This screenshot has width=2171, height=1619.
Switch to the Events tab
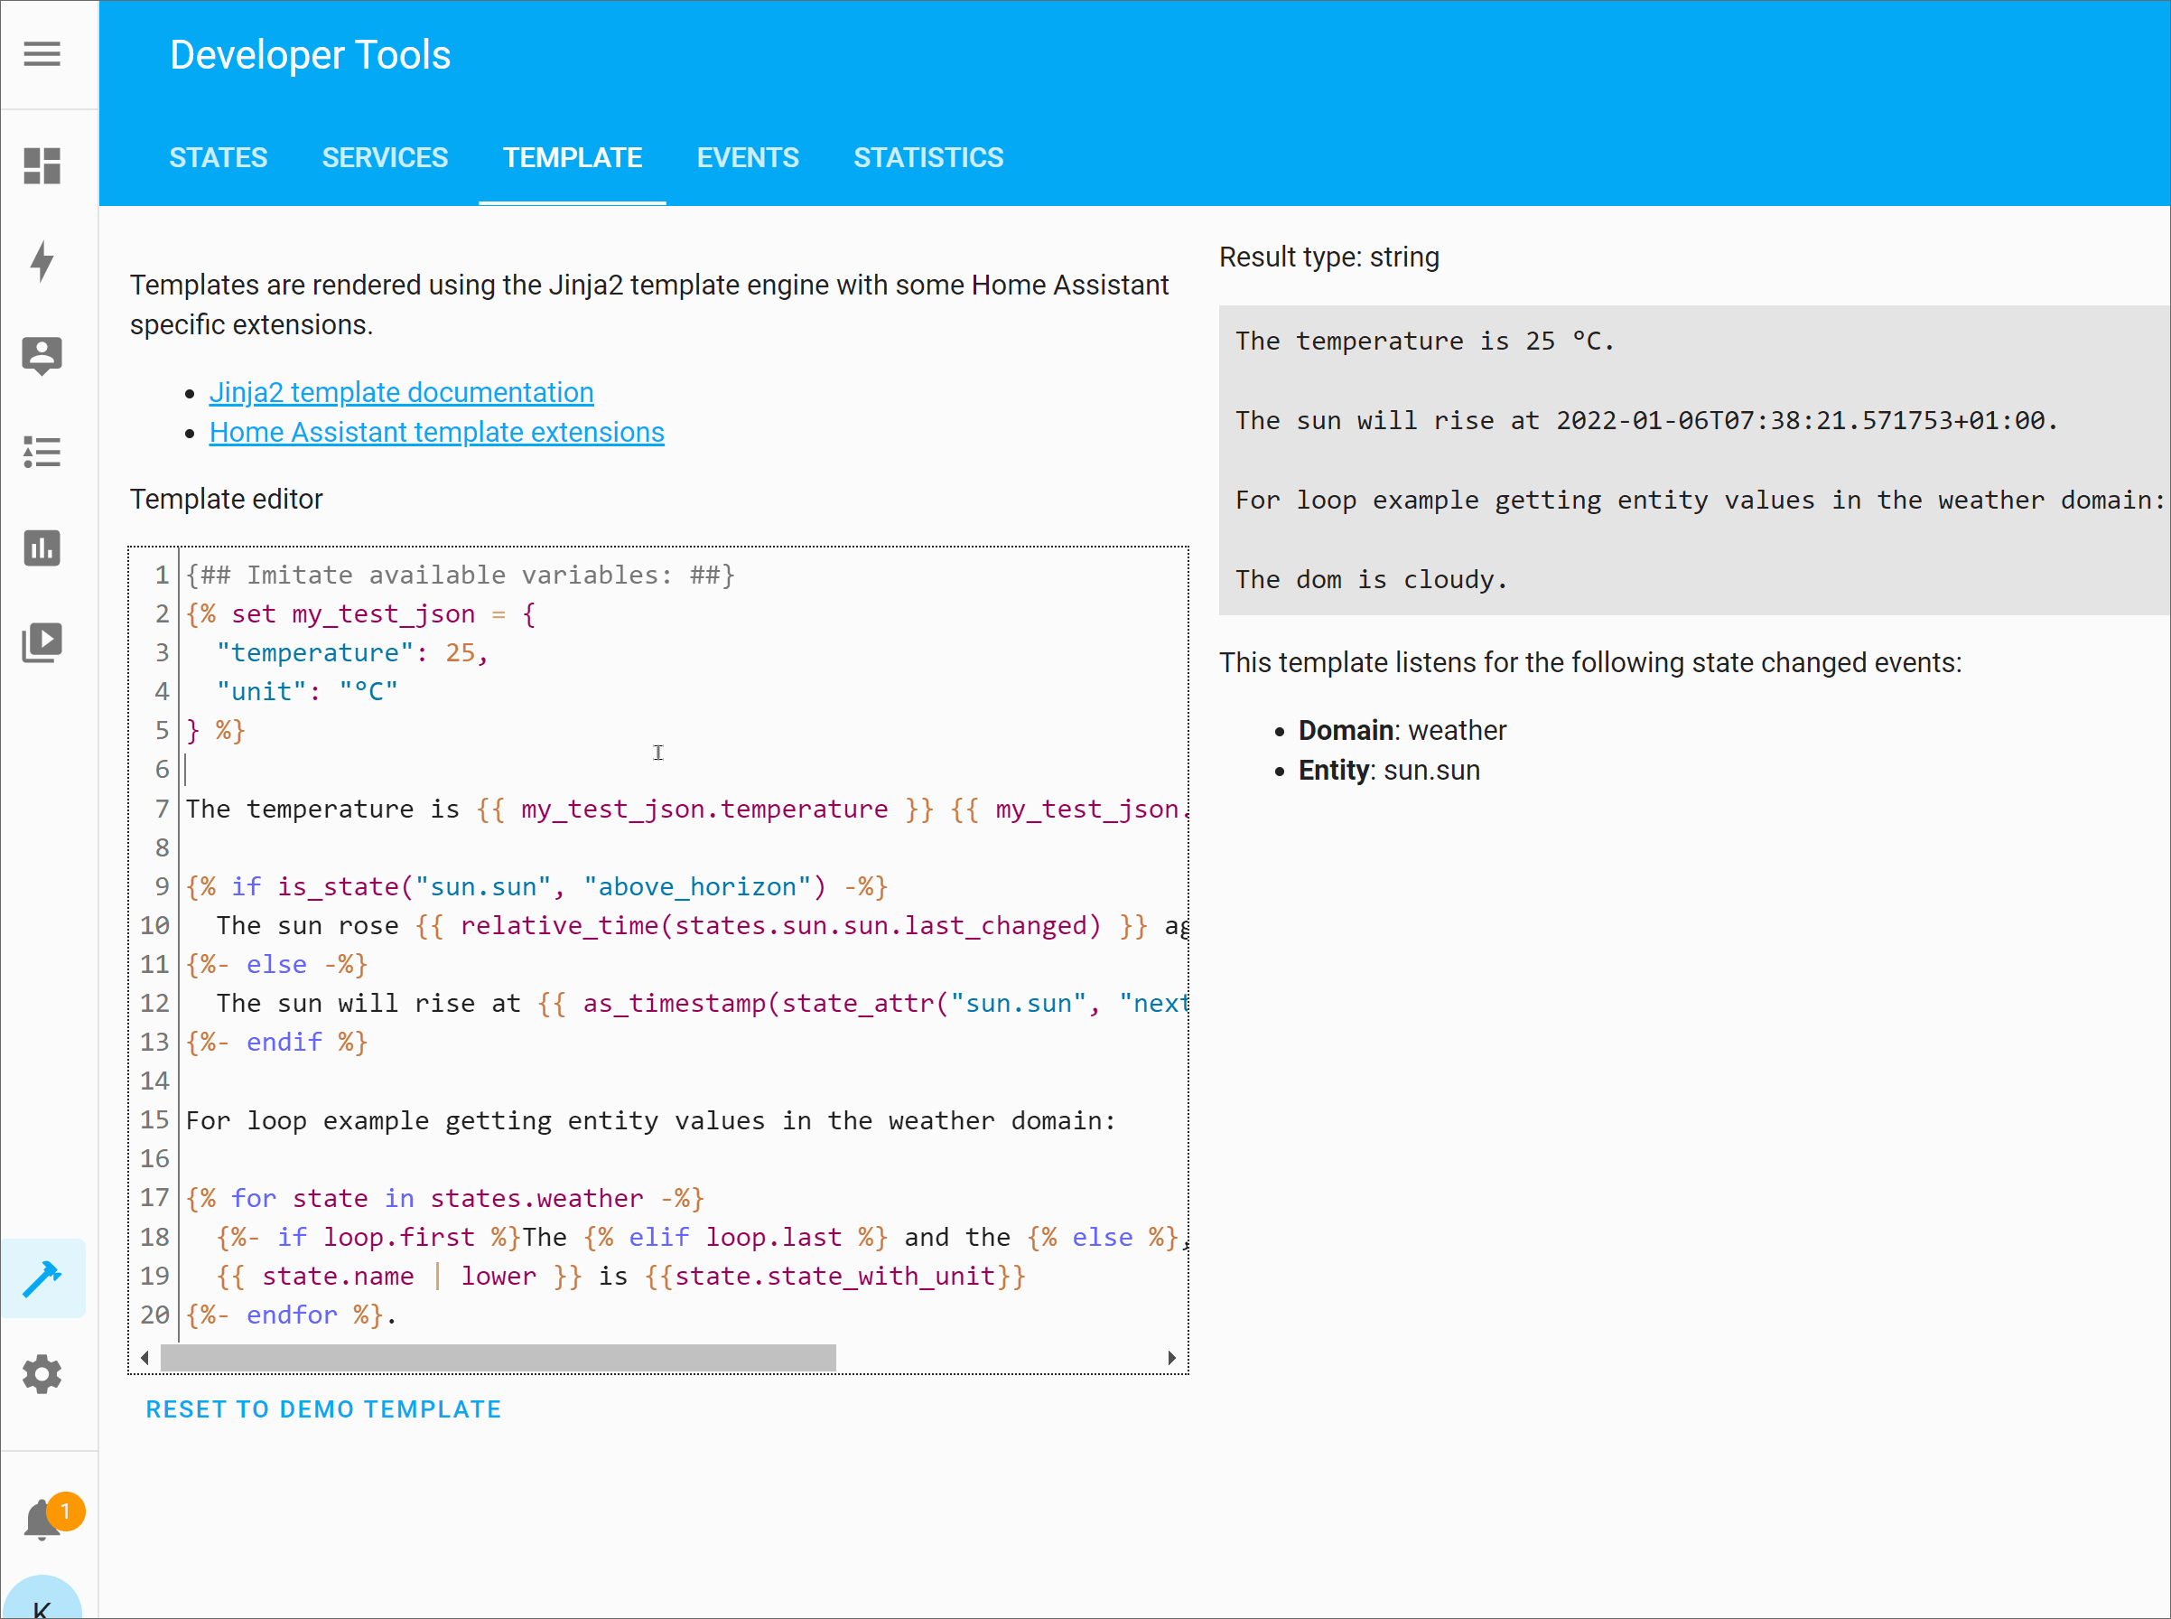pos(748,158)
